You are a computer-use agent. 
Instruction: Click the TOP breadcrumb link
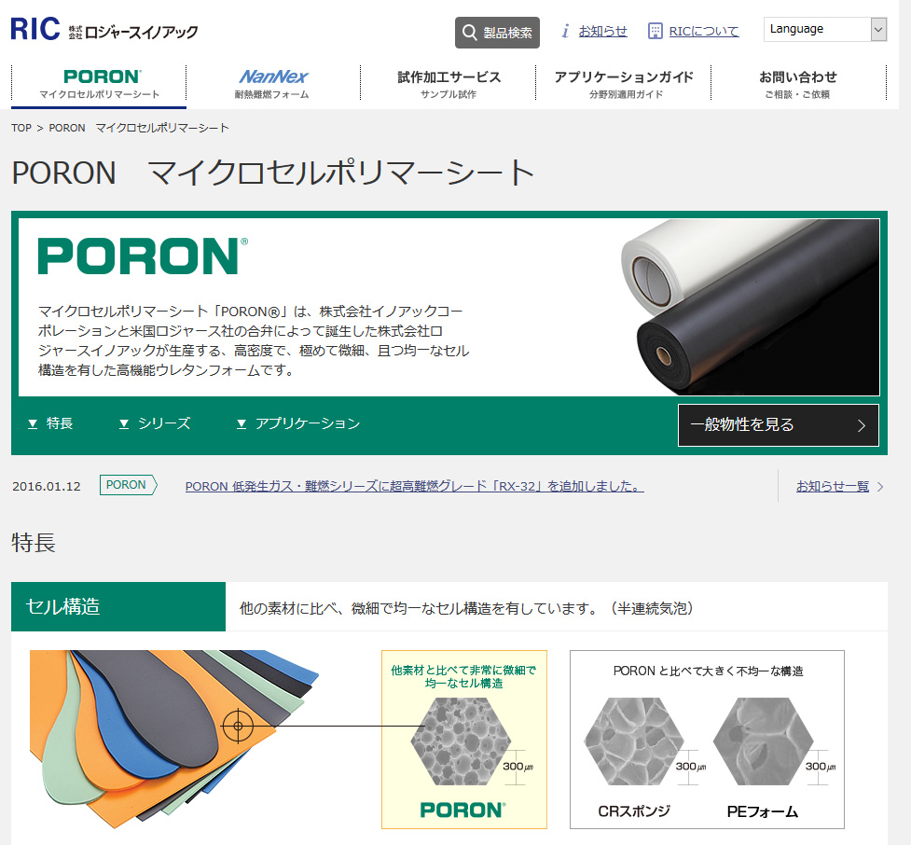[21, 128]
